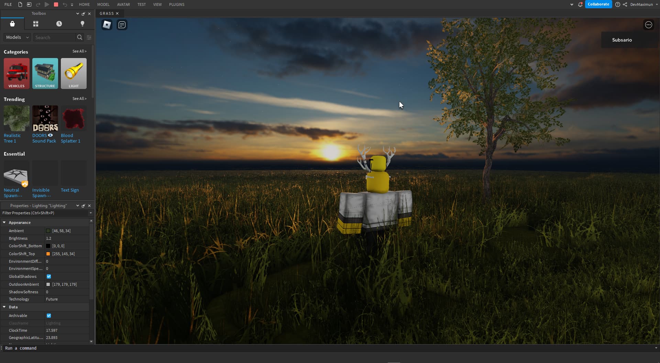The height and width of the screenshot is (363, 660).
Task: Select the Marketplace tab in the Toolbox
Action: pyautogui.click(x=12, y=24)
